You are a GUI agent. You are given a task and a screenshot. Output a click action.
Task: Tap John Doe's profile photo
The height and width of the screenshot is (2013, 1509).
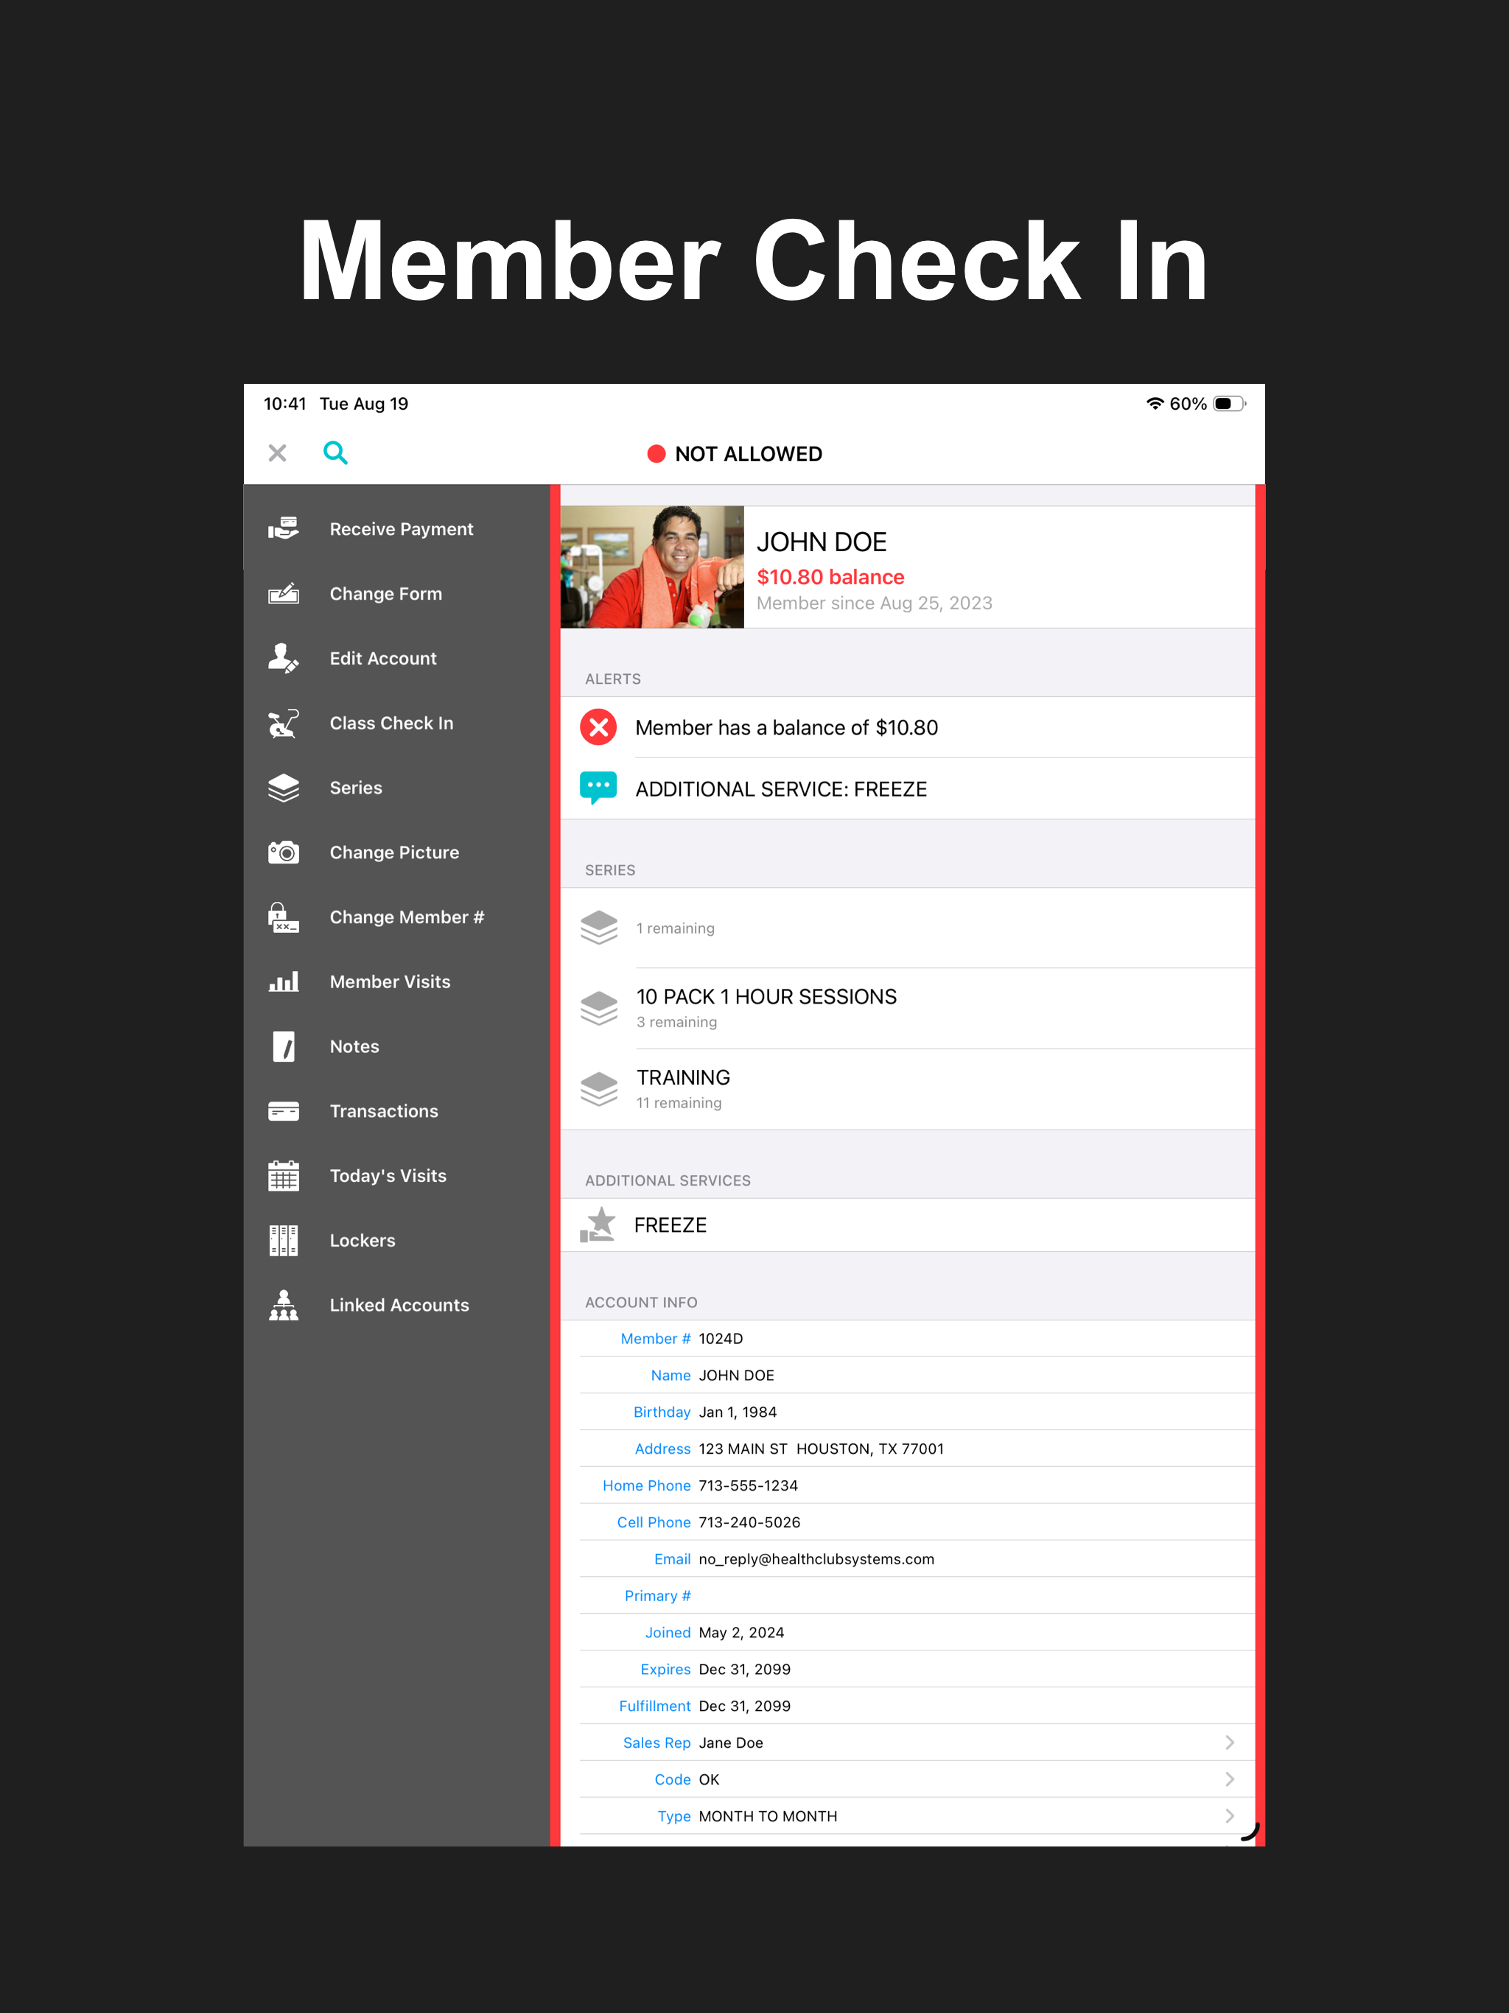click(651, 567)
